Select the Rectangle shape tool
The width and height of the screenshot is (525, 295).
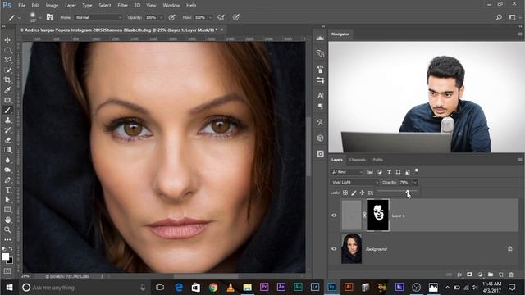7,210
